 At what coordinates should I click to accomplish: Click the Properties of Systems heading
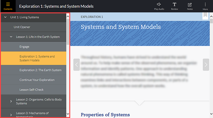tap(105, 115)
